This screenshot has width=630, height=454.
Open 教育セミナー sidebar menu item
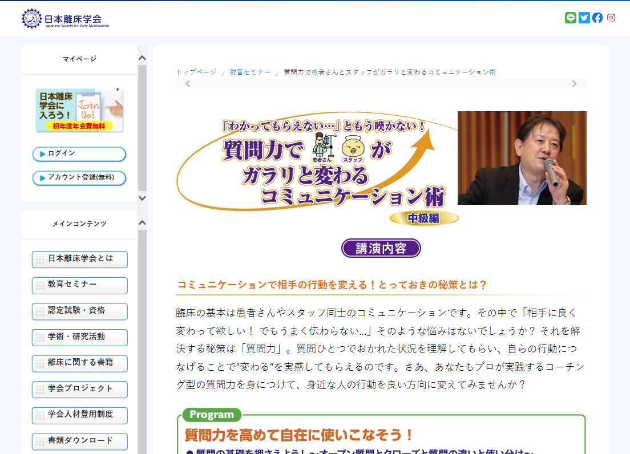[79, 285]
